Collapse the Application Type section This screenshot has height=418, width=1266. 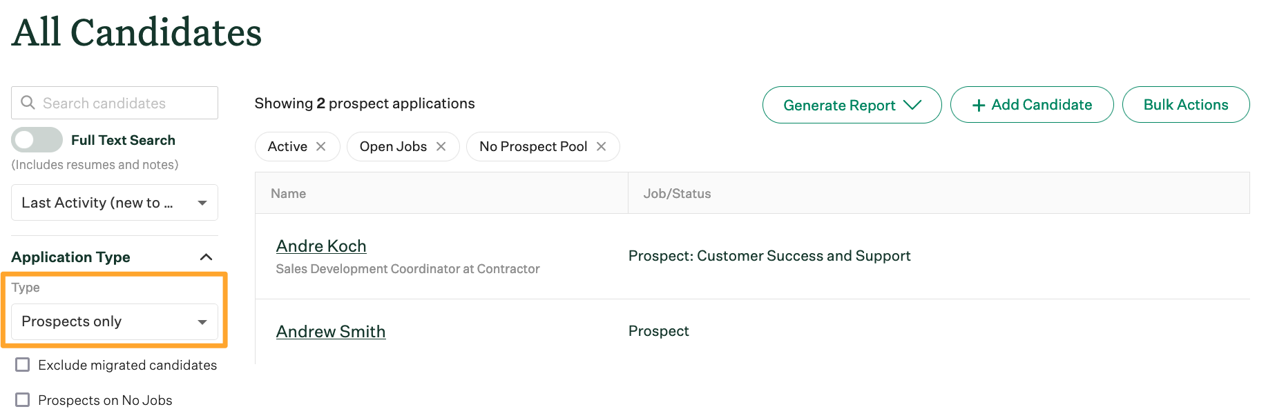click(x=206, y=256)
